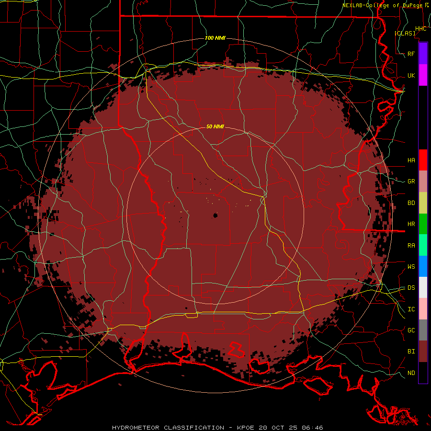Click the "HR" legend label
The width and height of the screenshot is (431, 431).
coord(411,224)
